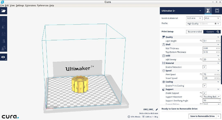Toggle the Enable Retraction checkbox

[205, 67]
